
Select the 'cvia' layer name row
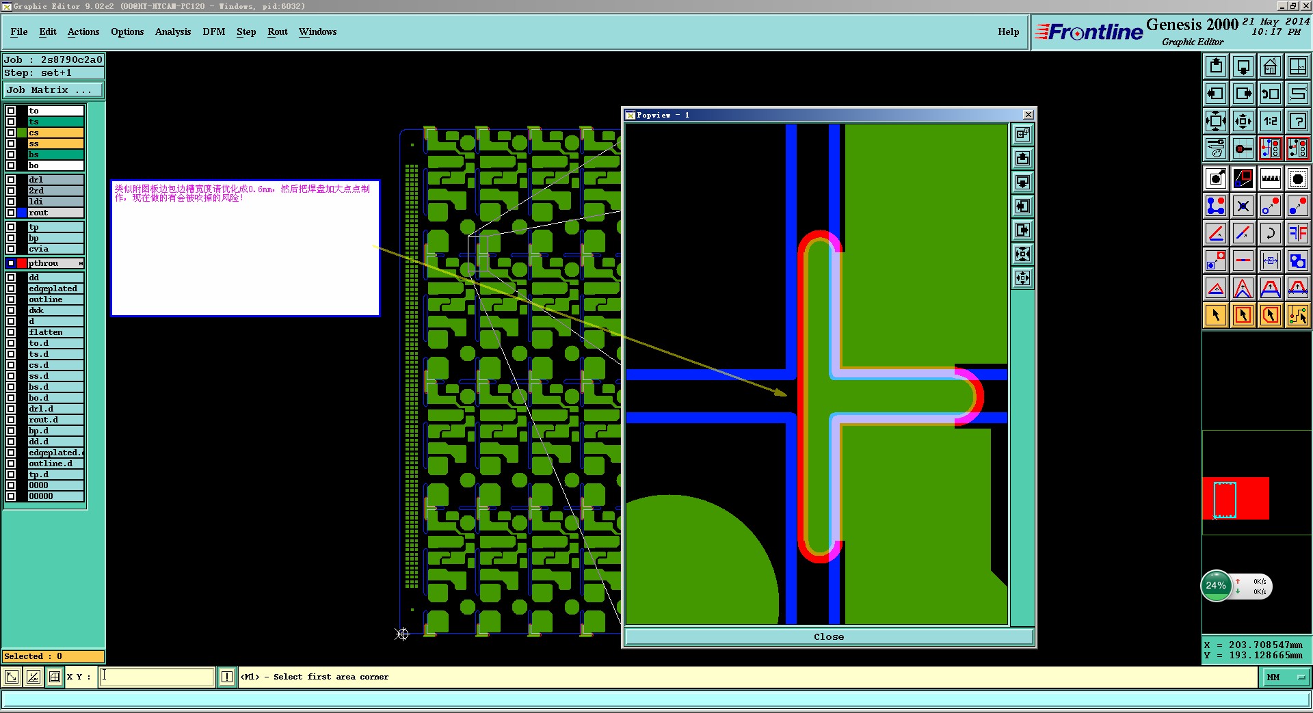55,249
